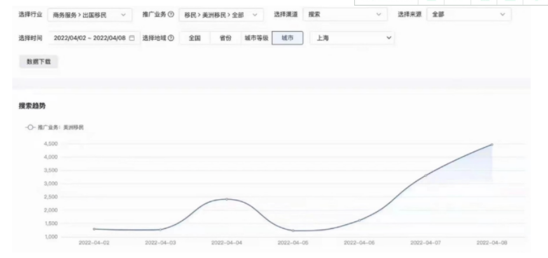Toggle the 美洲移民 legend marker
Viewport: 548px width, 258px height.
coord(29,127)
